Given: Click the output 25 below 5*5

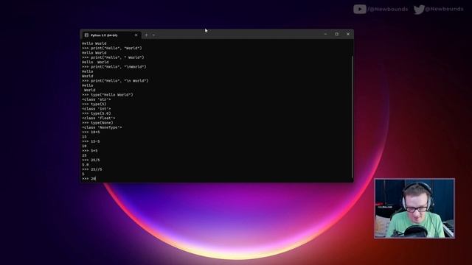Looking at the screenshot, I should tap(84, 155).
